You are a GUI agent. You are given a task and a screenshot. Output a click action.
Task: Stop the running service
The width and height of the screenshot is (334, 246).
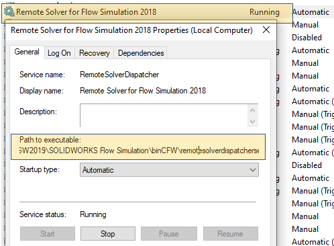(x=108, y=234)
